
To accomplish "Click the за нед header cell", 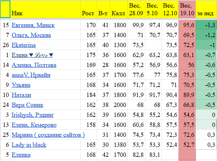I will tap(206, 13).
